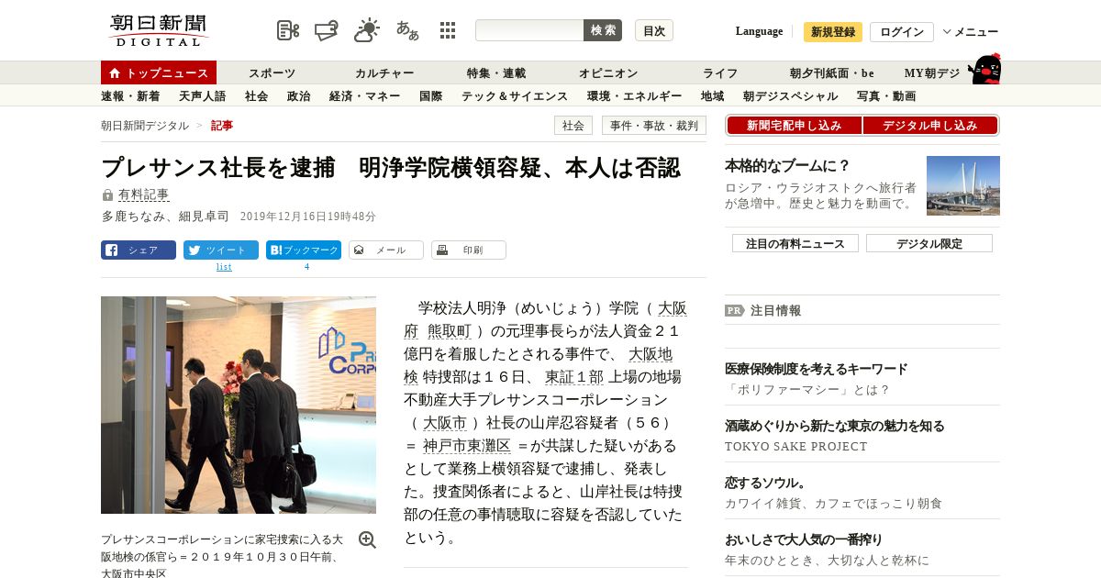Open the 朝夕刊紙面・be tab
Screen dimensions: 1101x578
pos(832,72)
